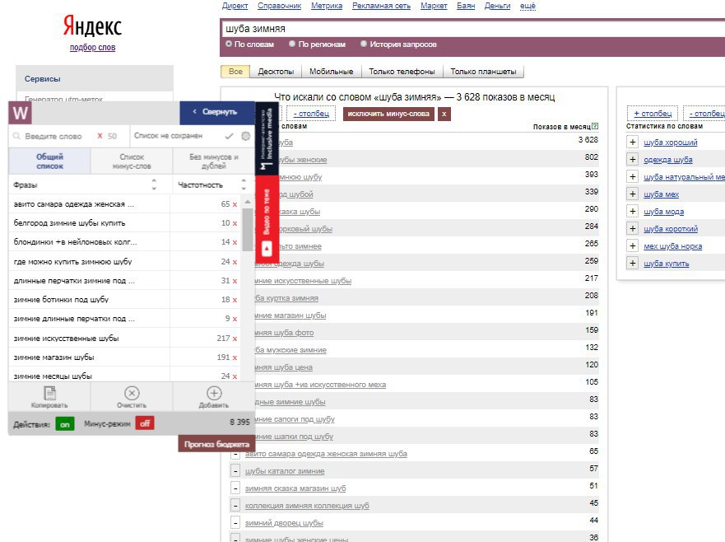Remove phrase 'зимние ботинки под шубу'
This screenshot has width=725, height=542.
(x=235, y=300)
